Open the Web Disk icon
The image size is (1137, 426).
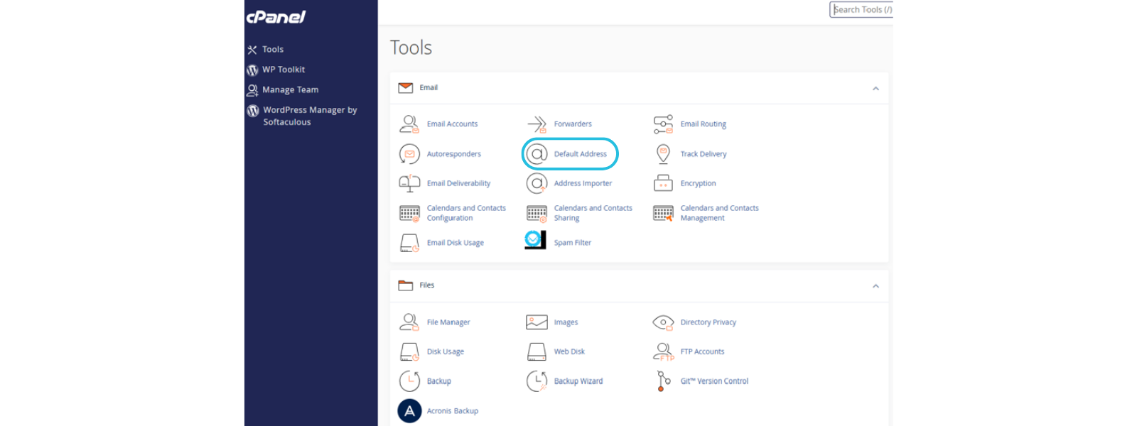(x=537, y=351)
